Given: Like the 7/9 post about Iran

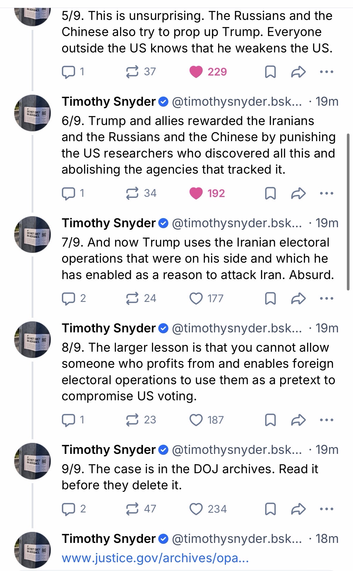Looking at the screenshot, I should click(x=196, y=298).
